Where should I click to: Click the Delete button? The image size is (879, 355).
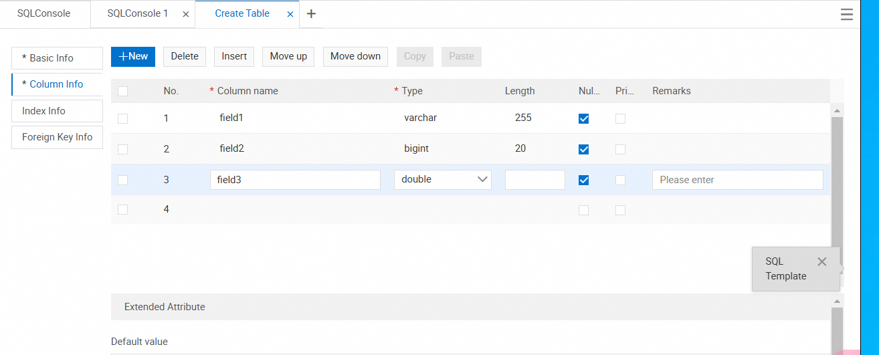(185, 56)
